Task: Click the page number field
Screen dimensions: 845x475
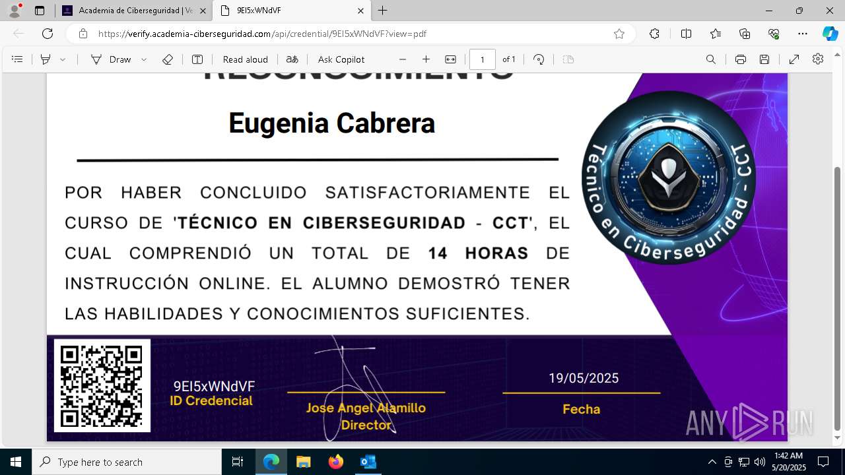Action: [483, 59]
